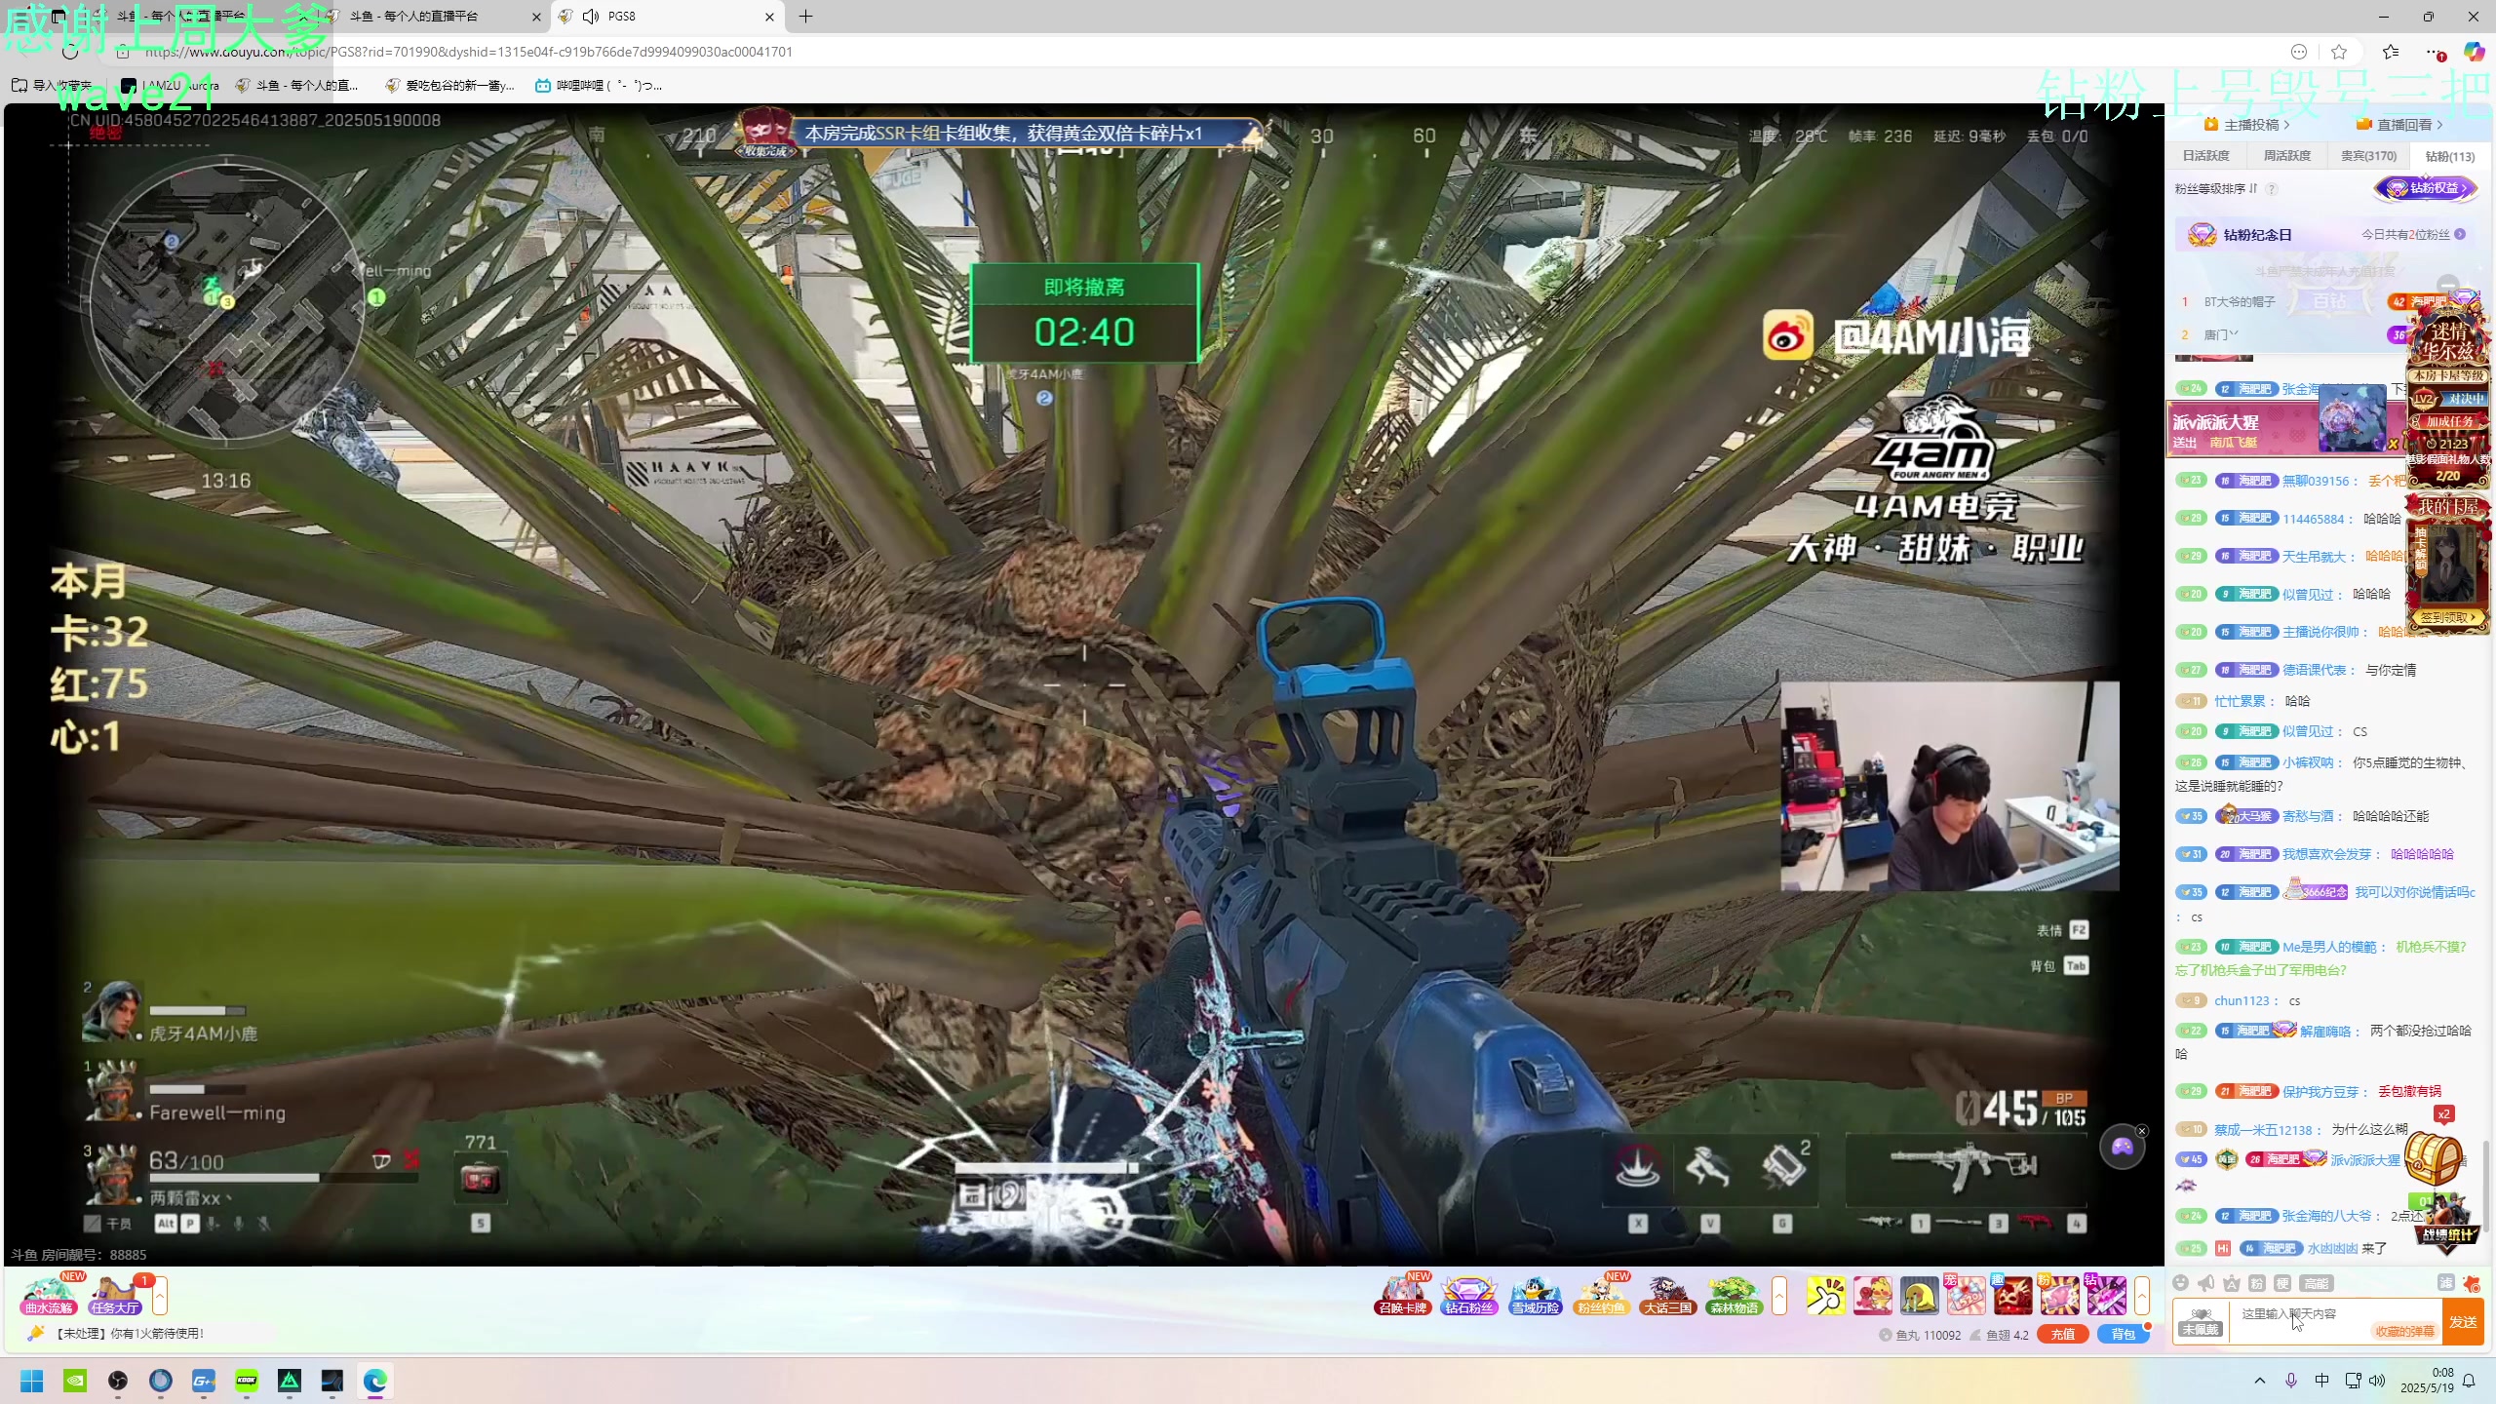Screen dimensions: 2496x1404
Task: Open the 森林物语 tree icon
Action: point(1734,1296)
